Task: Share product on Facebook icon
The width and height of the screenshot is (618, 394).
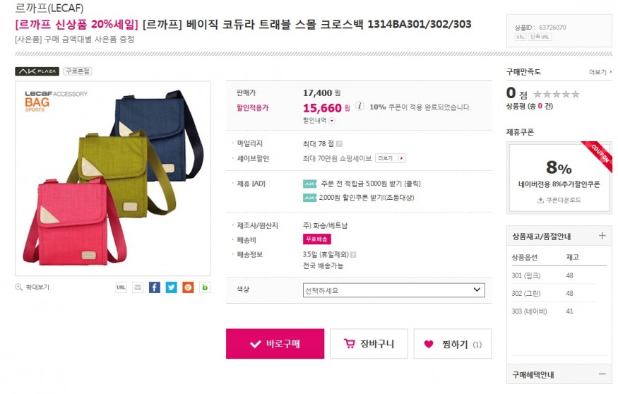Action: [155, 287]
